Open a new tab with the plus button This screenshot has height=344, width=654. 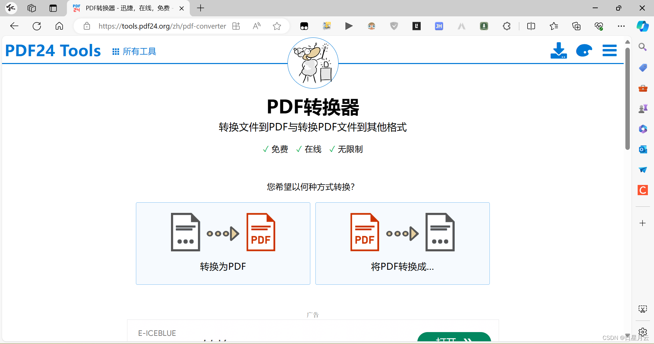(x=201, y=8)
